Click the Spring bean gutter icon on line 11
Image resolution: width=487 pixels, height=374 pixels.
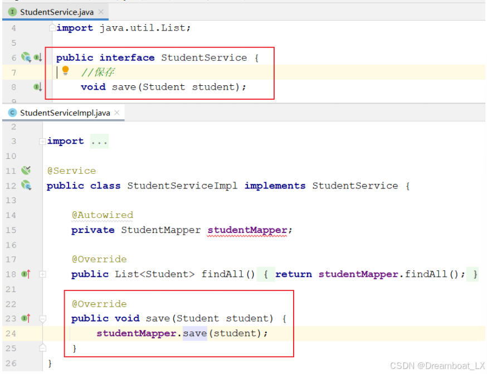(x=26, y=170)
